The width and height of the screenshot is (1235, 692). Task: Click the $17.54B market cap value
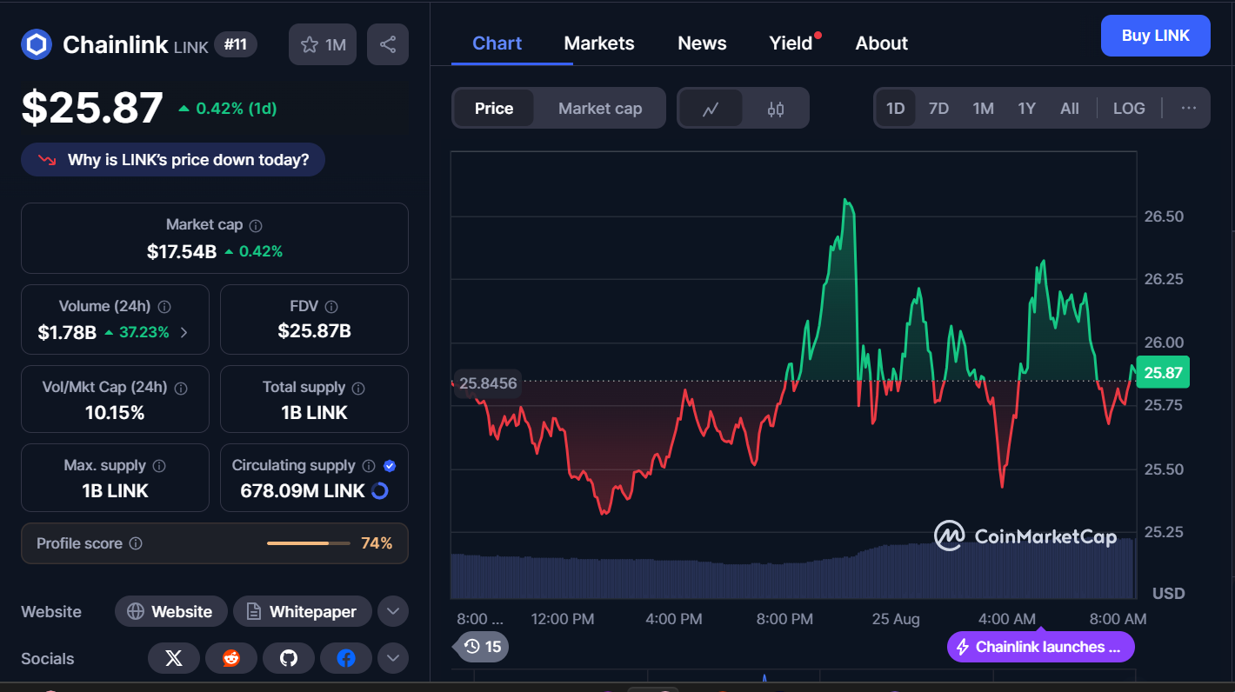(x=182, y=252)
